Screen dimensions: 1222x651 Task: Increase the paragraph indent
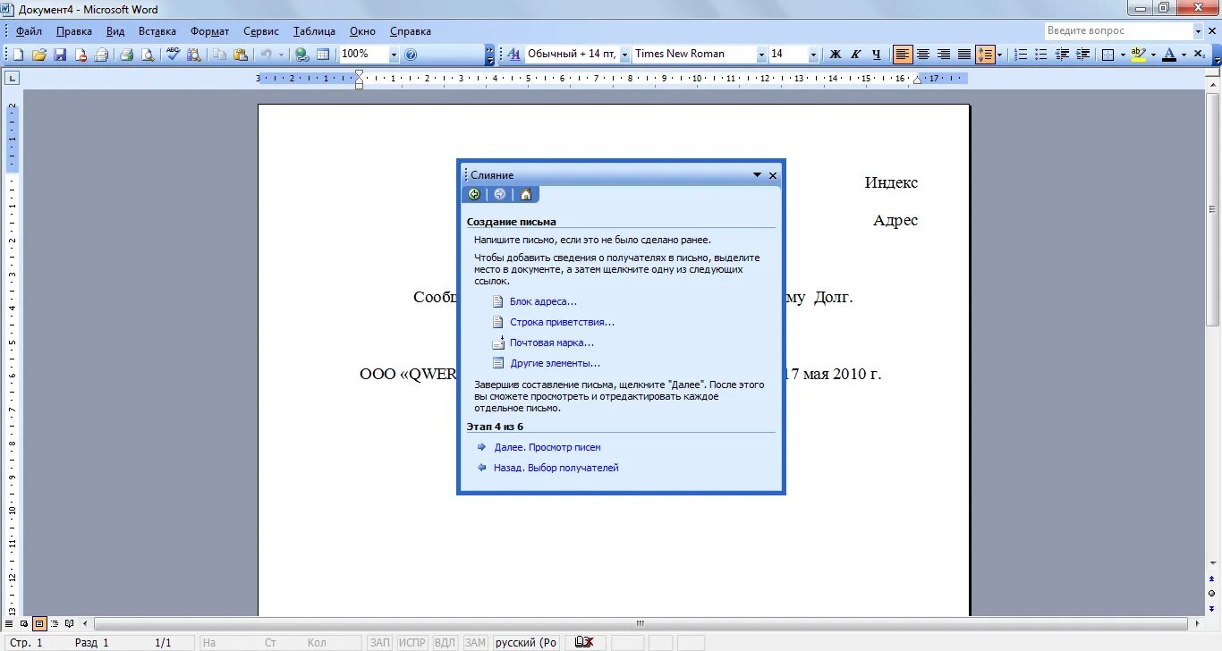[x=1082, y=55]
